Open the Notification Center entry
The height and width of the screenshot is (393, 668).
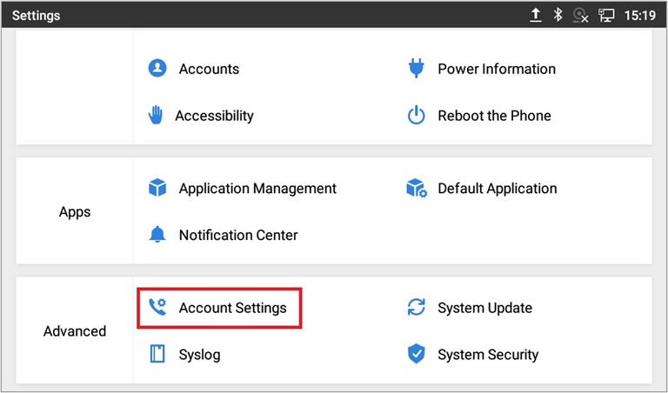pyautogui.click(x=238, y=235)
